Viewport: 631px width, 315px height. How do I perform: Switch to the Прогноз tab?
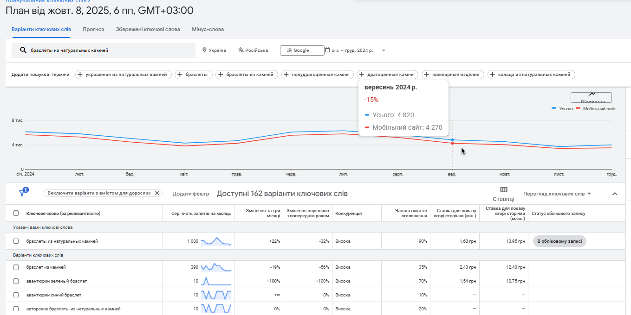point(93,29)
